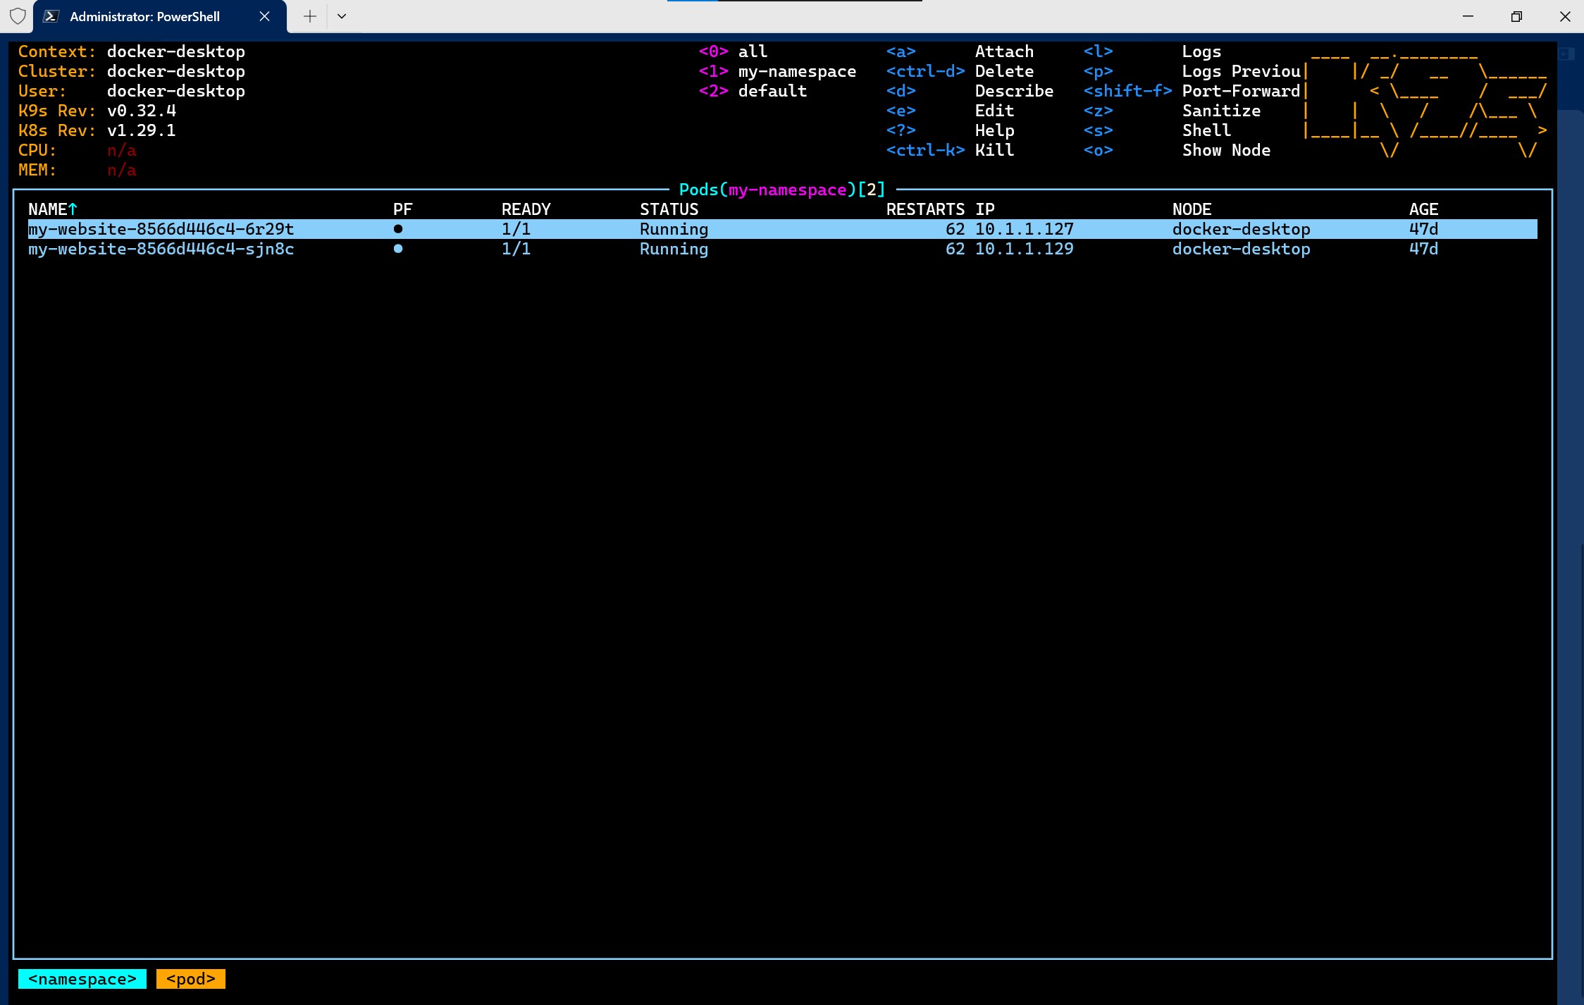Image resolution: width=1584 pixels, height=1005 pixels.
Task: Click the namespace breadcrumb
Action: 82,979
